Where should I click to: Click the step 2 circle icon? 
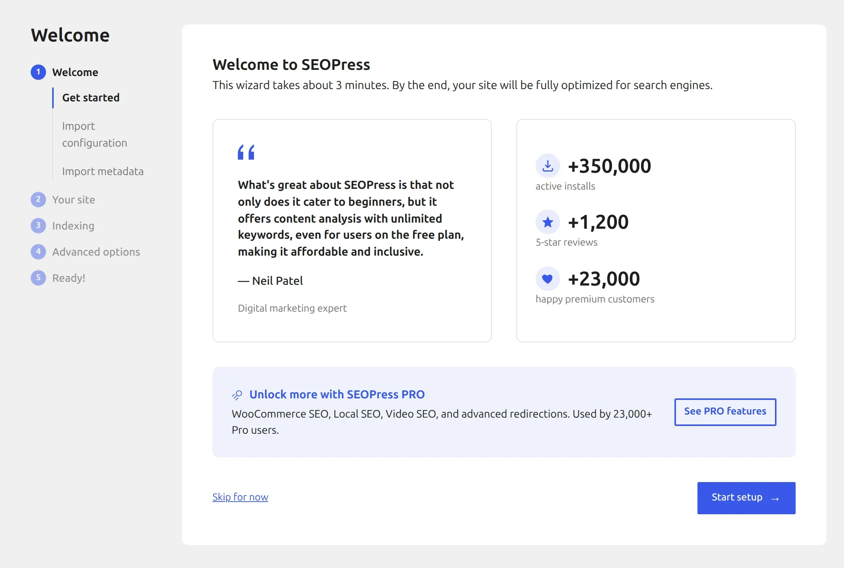point(38,200)
